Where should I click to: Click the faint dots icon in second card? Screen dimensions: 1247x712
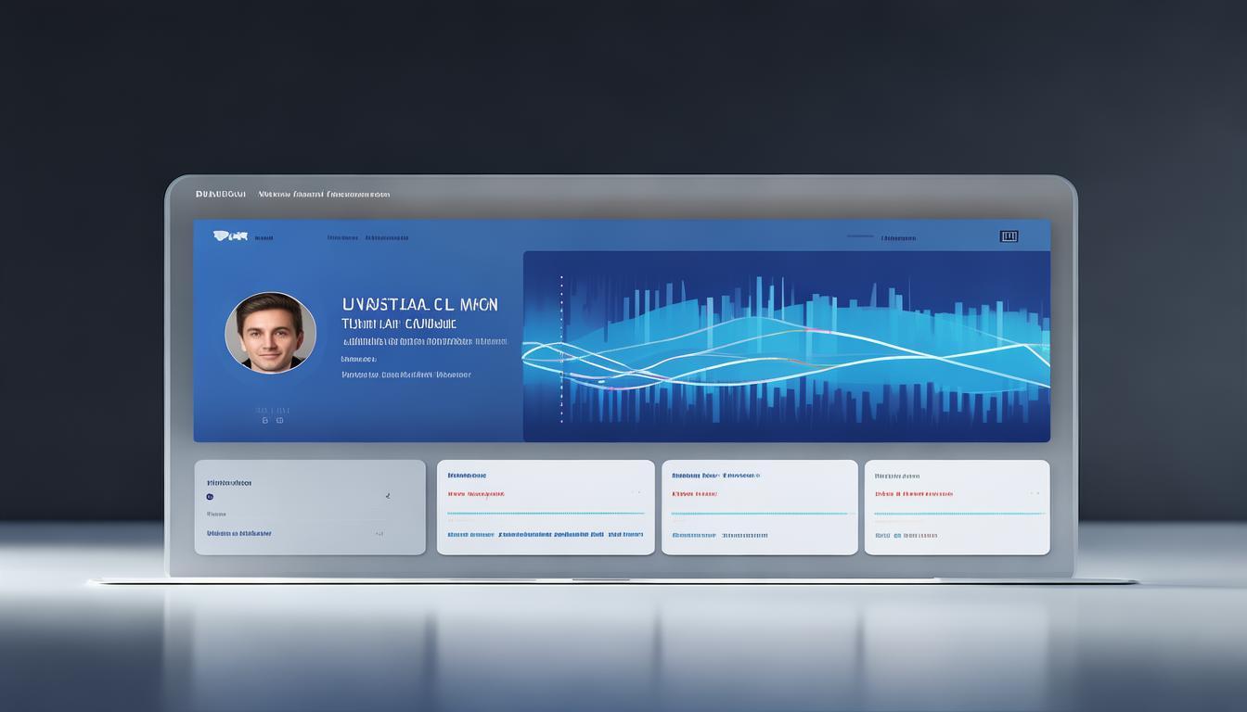636,492
